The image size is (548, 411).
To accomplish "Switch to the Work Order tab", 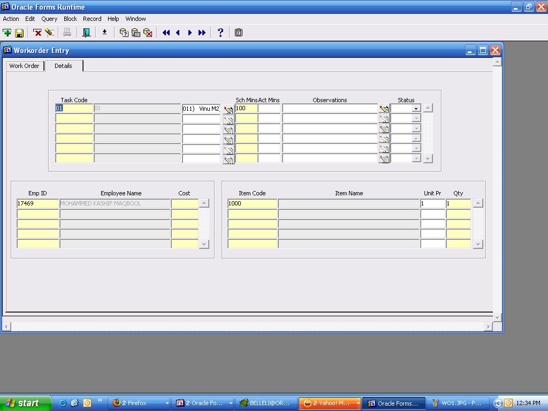I will point(24,66).
